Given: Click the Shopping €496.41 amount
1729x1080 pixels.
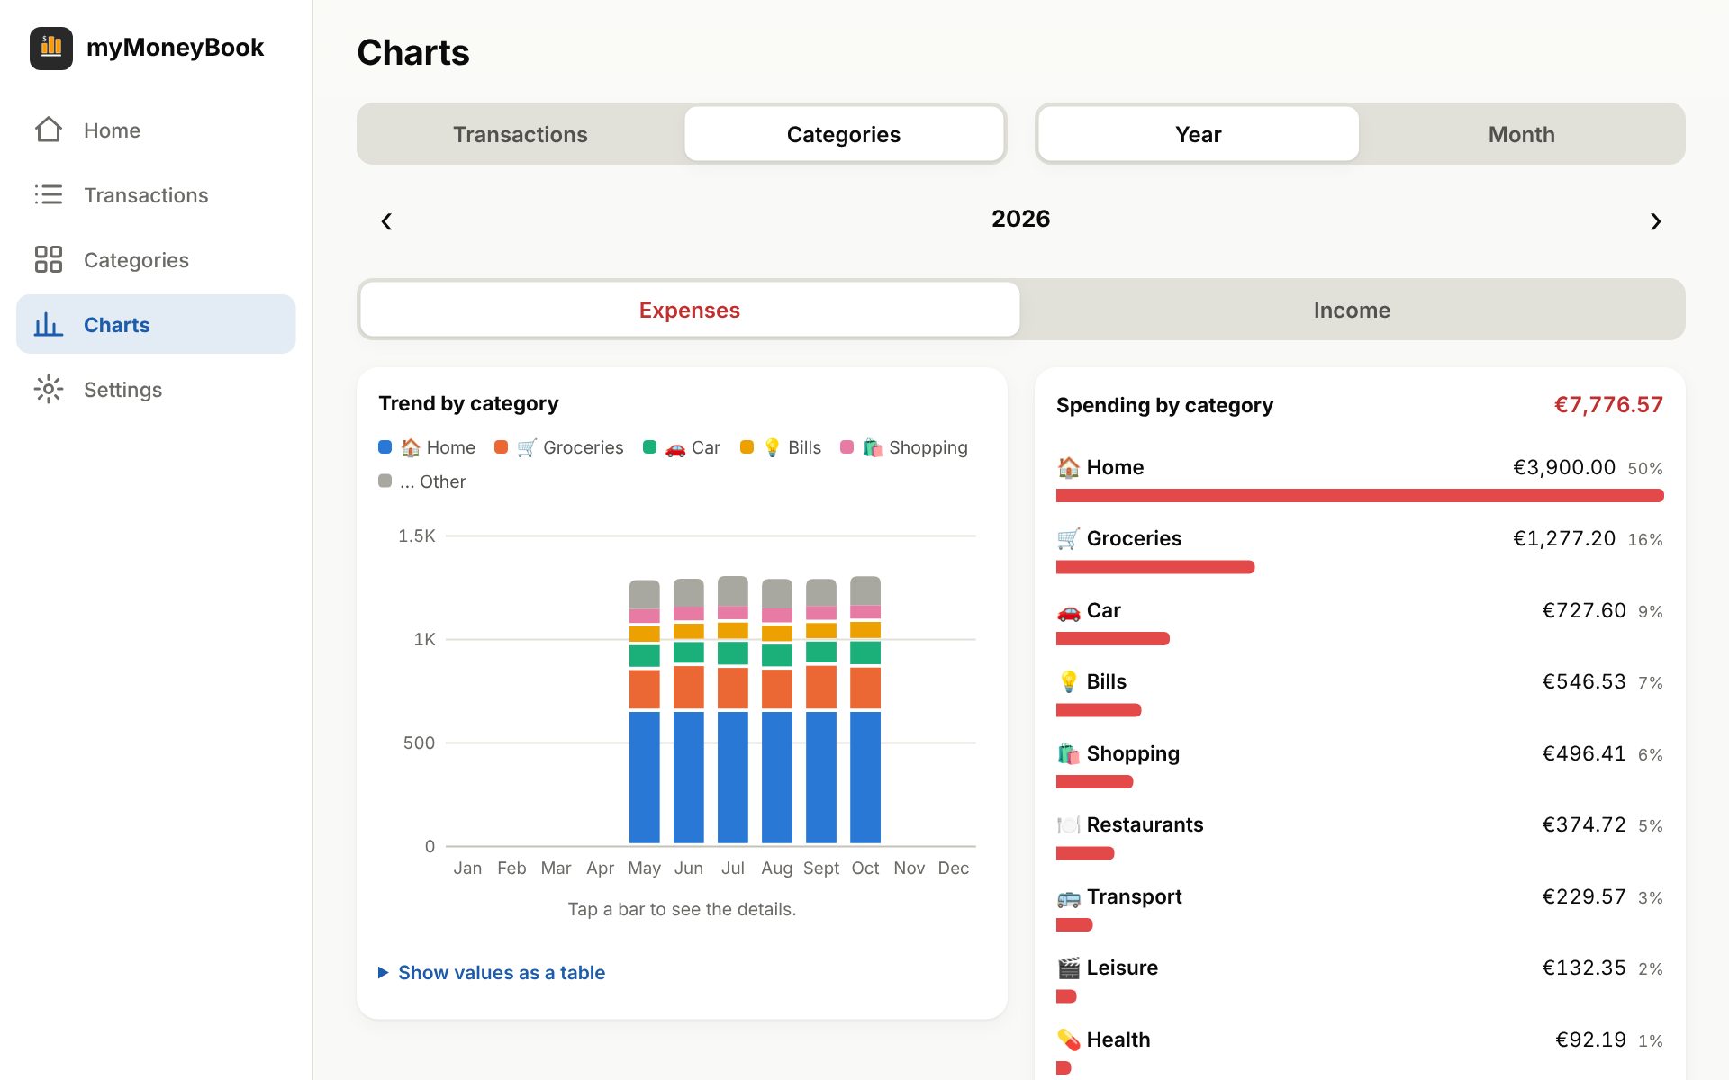Looking at the screenshot, I should click(1584, 753).
